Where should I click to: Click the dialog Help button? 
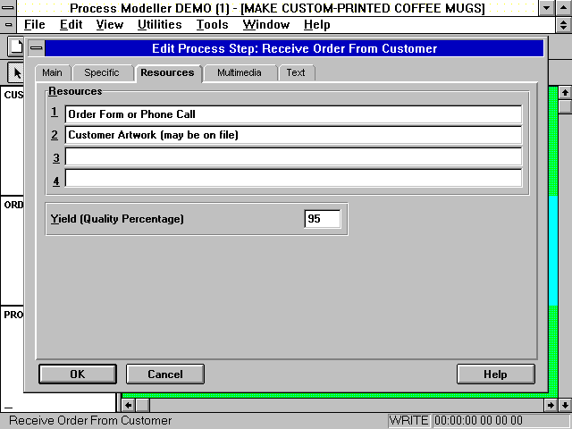pyautogui.click(x=495, y=374)
